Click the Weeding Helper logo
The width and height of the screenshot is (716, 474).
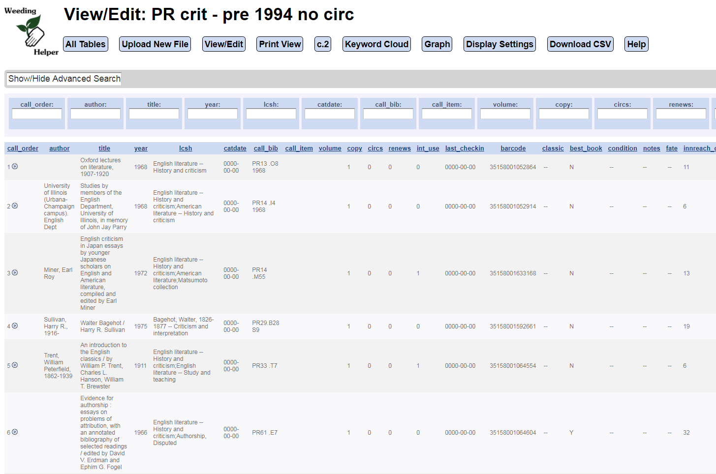point(31,31)
